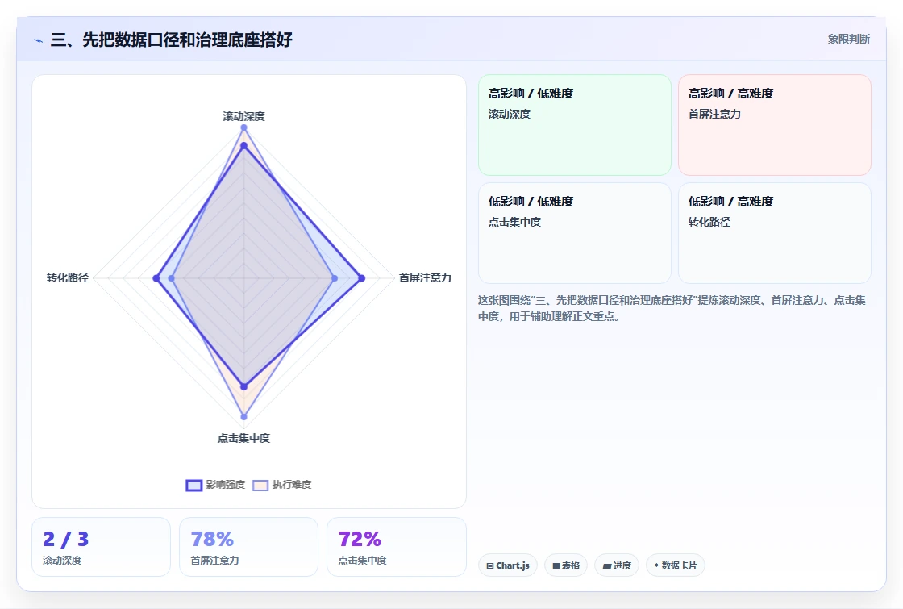Viewport: 903px width, 609px height.
Task: Toggle the 影响强度 legend swatch
Action: coord(194,485)
